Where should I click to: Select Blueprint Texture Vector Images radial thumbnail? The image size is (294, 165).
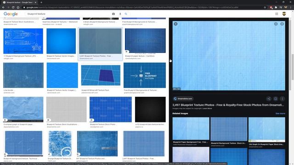(61, 41)
